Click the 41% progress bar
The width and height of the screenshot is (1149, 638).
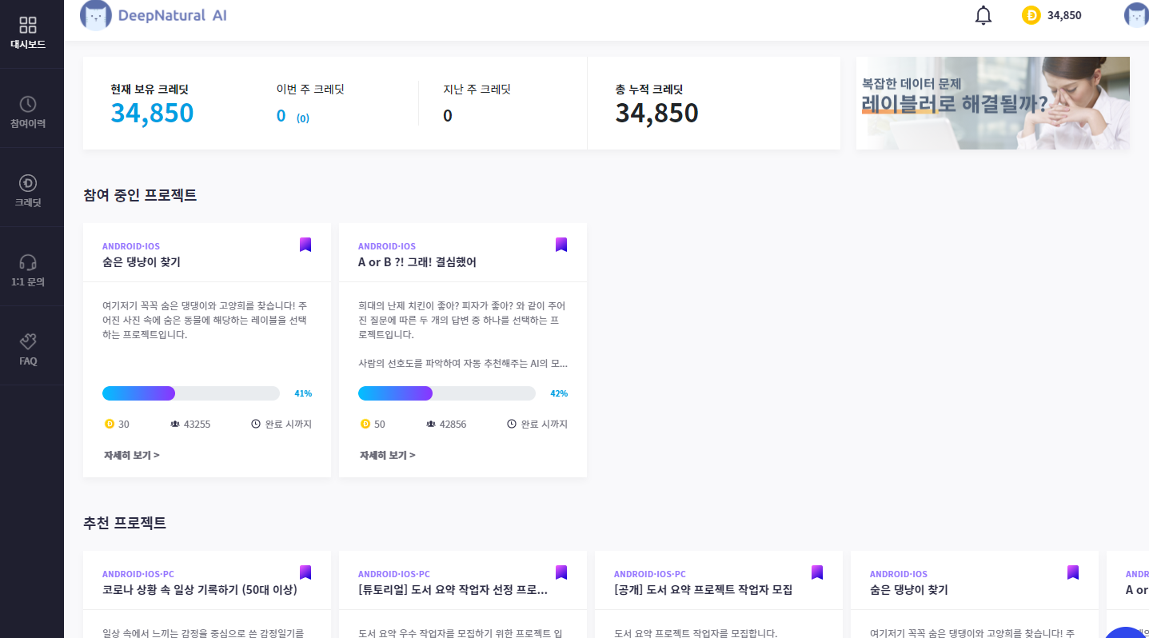[x=191, y=393]
